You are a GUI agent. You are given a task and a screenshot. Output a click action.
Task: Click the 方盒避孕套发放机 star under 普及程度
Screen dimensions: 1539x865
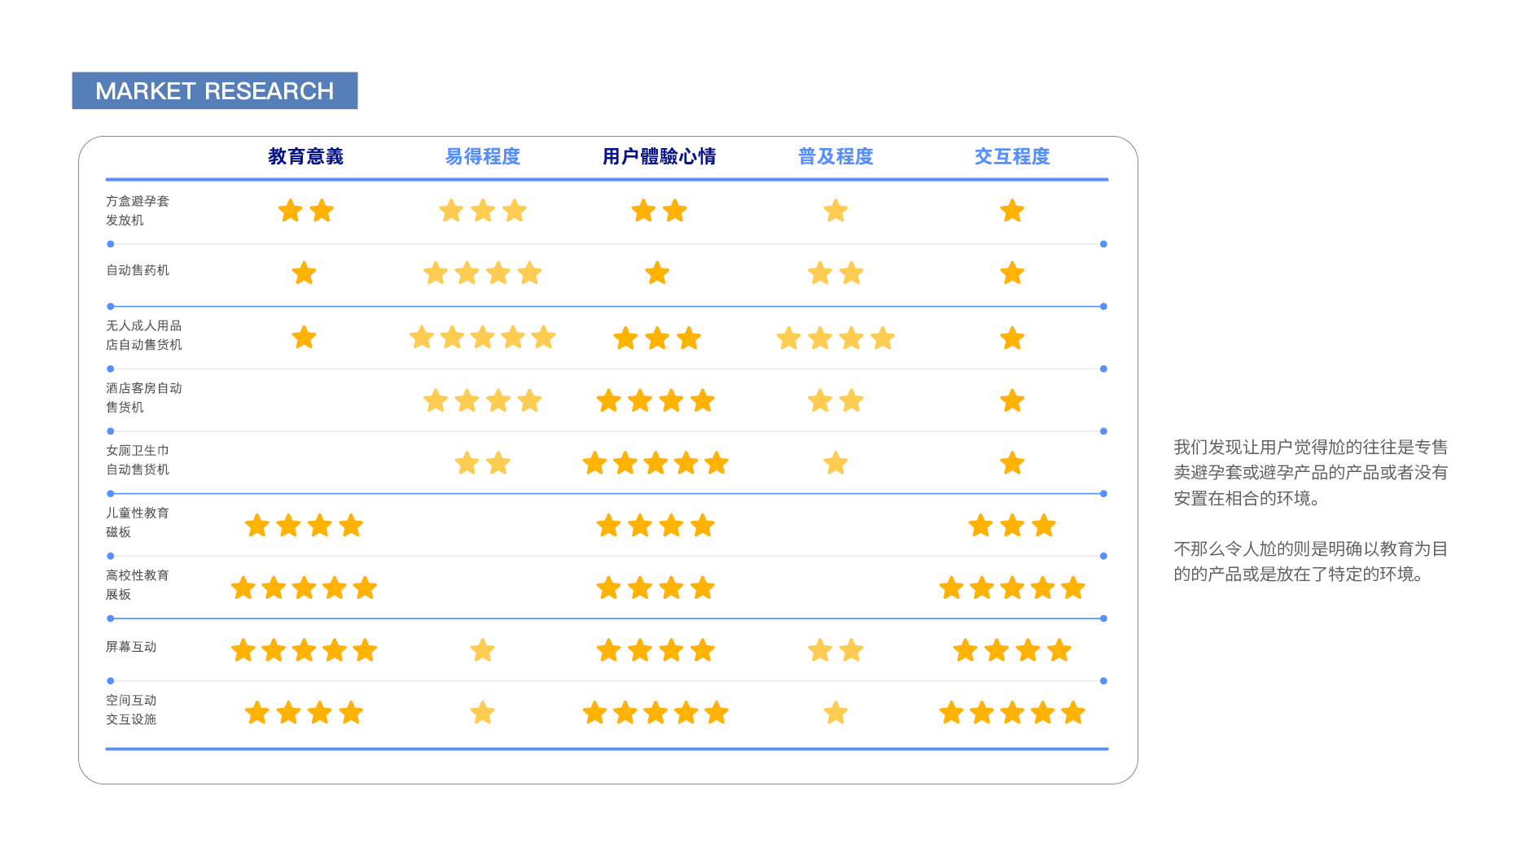point(835,212)
